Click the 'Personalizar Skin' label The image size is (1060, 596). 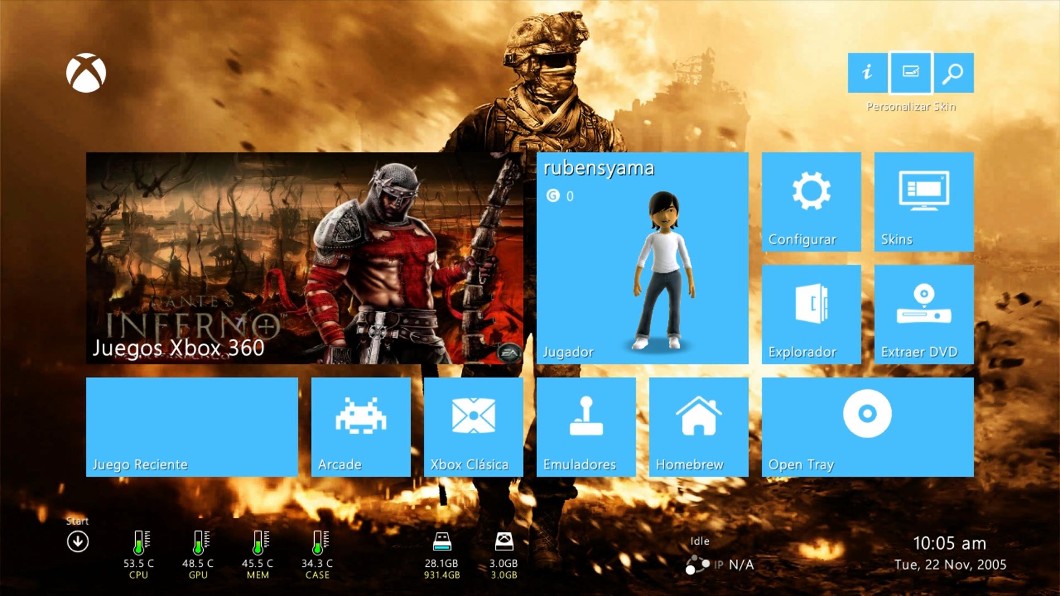911,107
